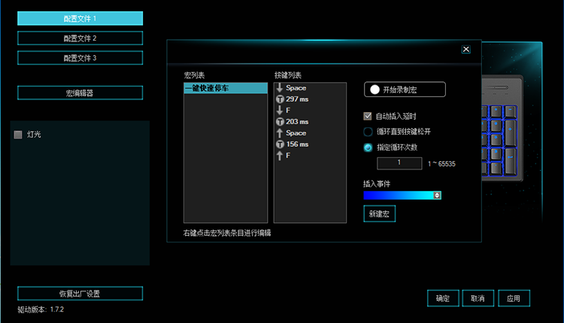Open the 插入事件 dropdown arrow
Viewport: 564px width, 323px height.
pos(437,195)
